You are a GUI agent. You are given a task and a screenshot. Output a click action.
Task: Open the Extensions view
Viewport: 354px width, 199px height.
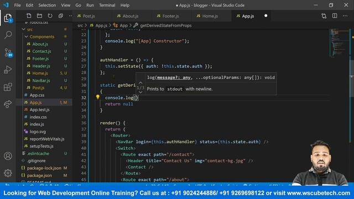(8, 87)
